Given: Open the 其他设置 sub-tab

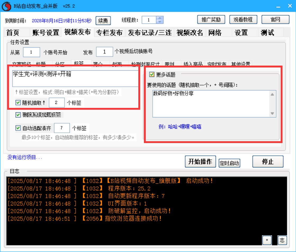Looking at the screenshot, I should [241, 64].
